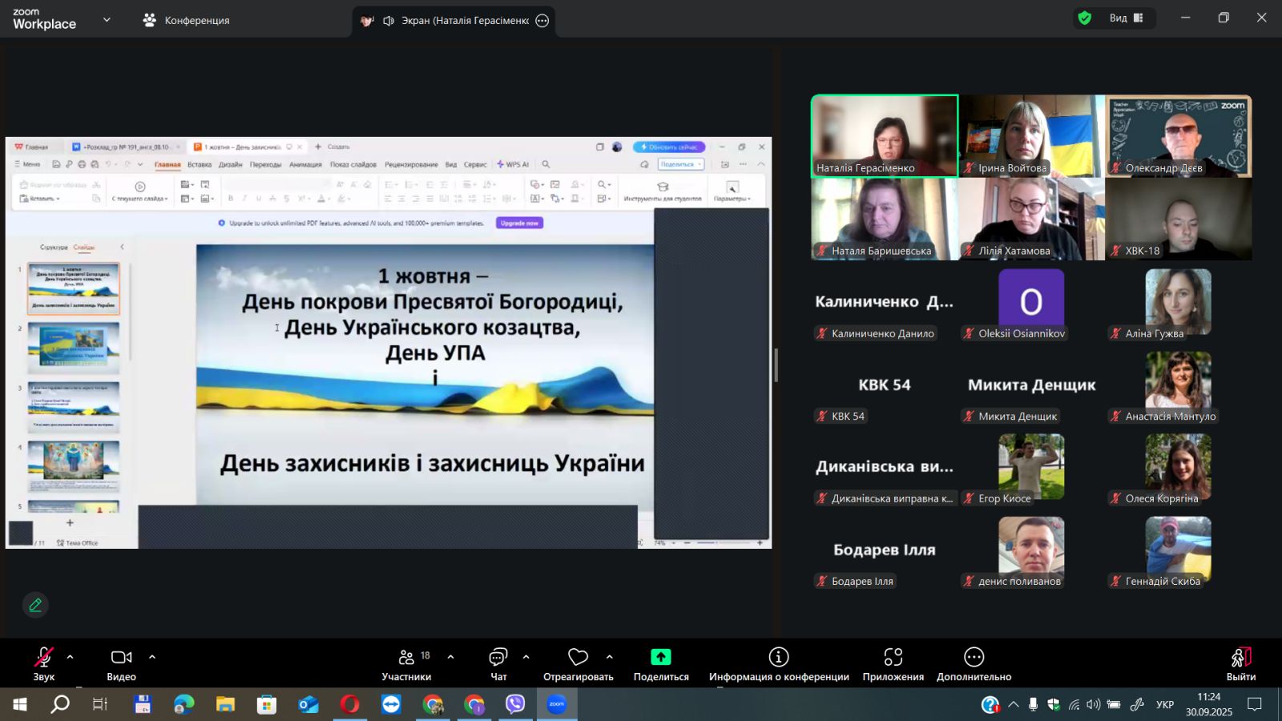The height and width of the screenshot is (721, 1282).
Task: Toggle the camera with Видео button
Action: point(121,664)
